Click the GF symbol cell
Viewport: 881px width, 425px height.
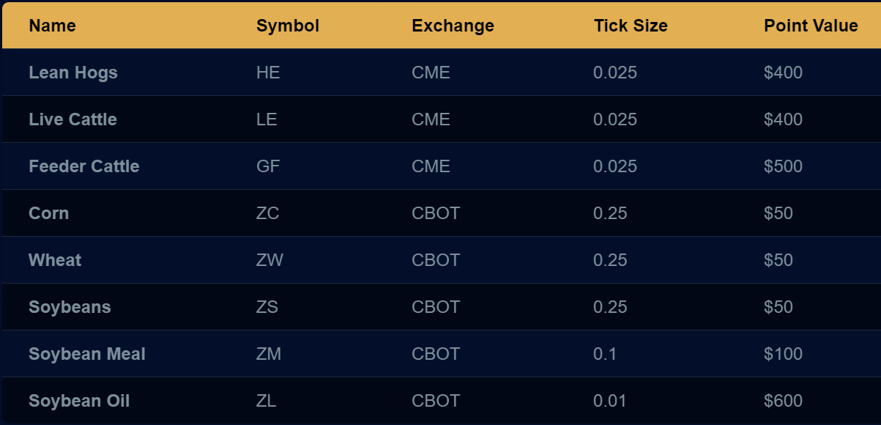(268, 166)
